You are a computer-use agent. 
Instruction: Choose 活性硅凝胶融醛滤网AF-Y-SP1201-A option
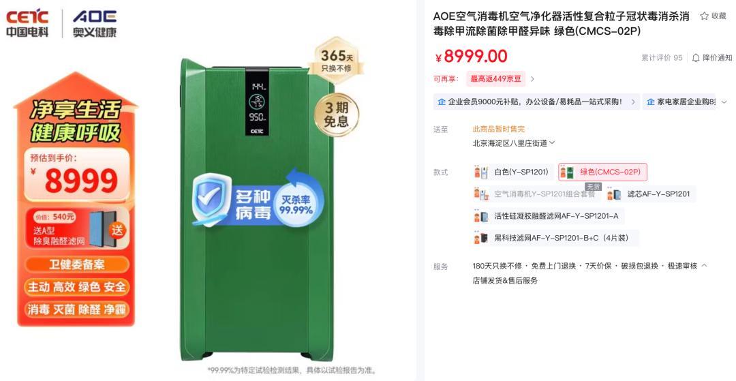pyautogui.click(x=548, y=216)
